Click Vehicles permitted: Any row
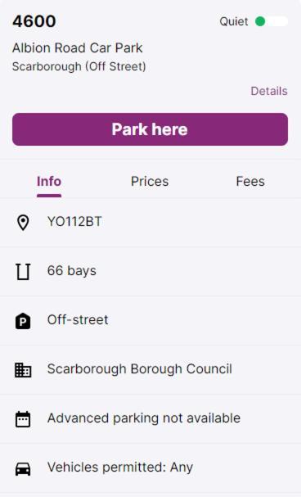Screen dimensions: 306x497 [x=151, y=468]
